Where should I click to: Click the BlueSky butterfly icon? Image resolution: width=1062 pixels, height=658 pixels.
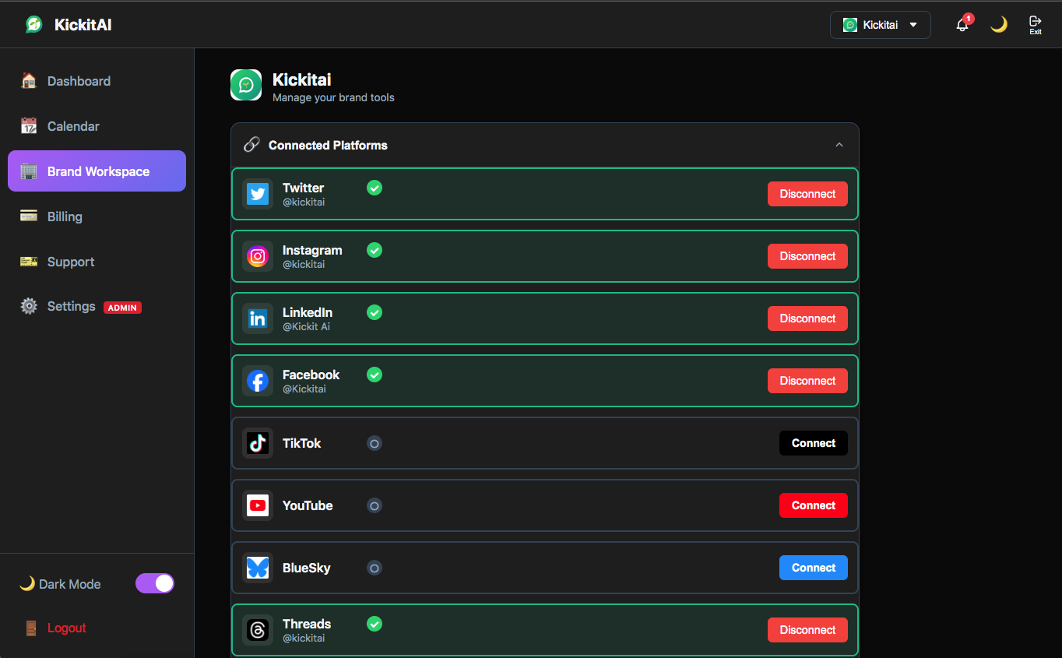tap(257, 568)
